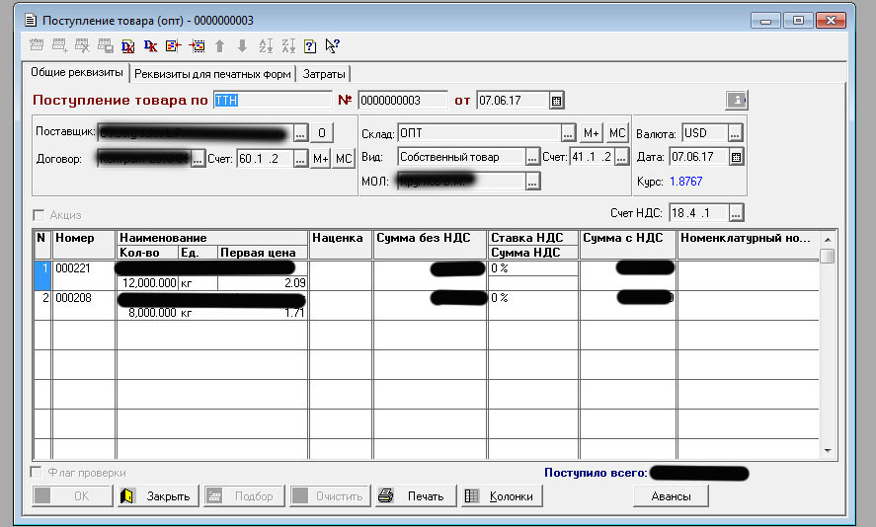Switch to Реквизиты для печатных форм tab
The image size is (876, 527).
[212, 74]
